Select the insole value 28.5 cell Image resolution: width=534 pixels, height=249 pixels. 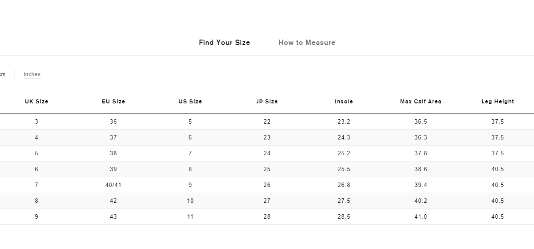pyautogui.click(x=344, y=217)
